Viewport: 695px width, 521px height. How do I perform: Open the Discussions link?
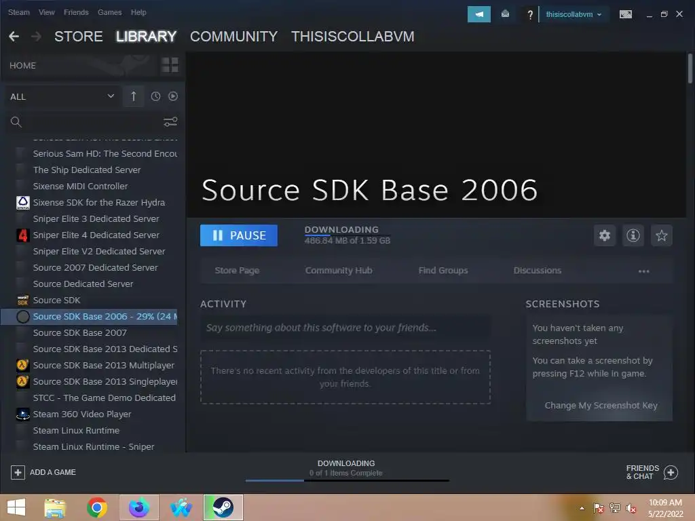[538, 270]
